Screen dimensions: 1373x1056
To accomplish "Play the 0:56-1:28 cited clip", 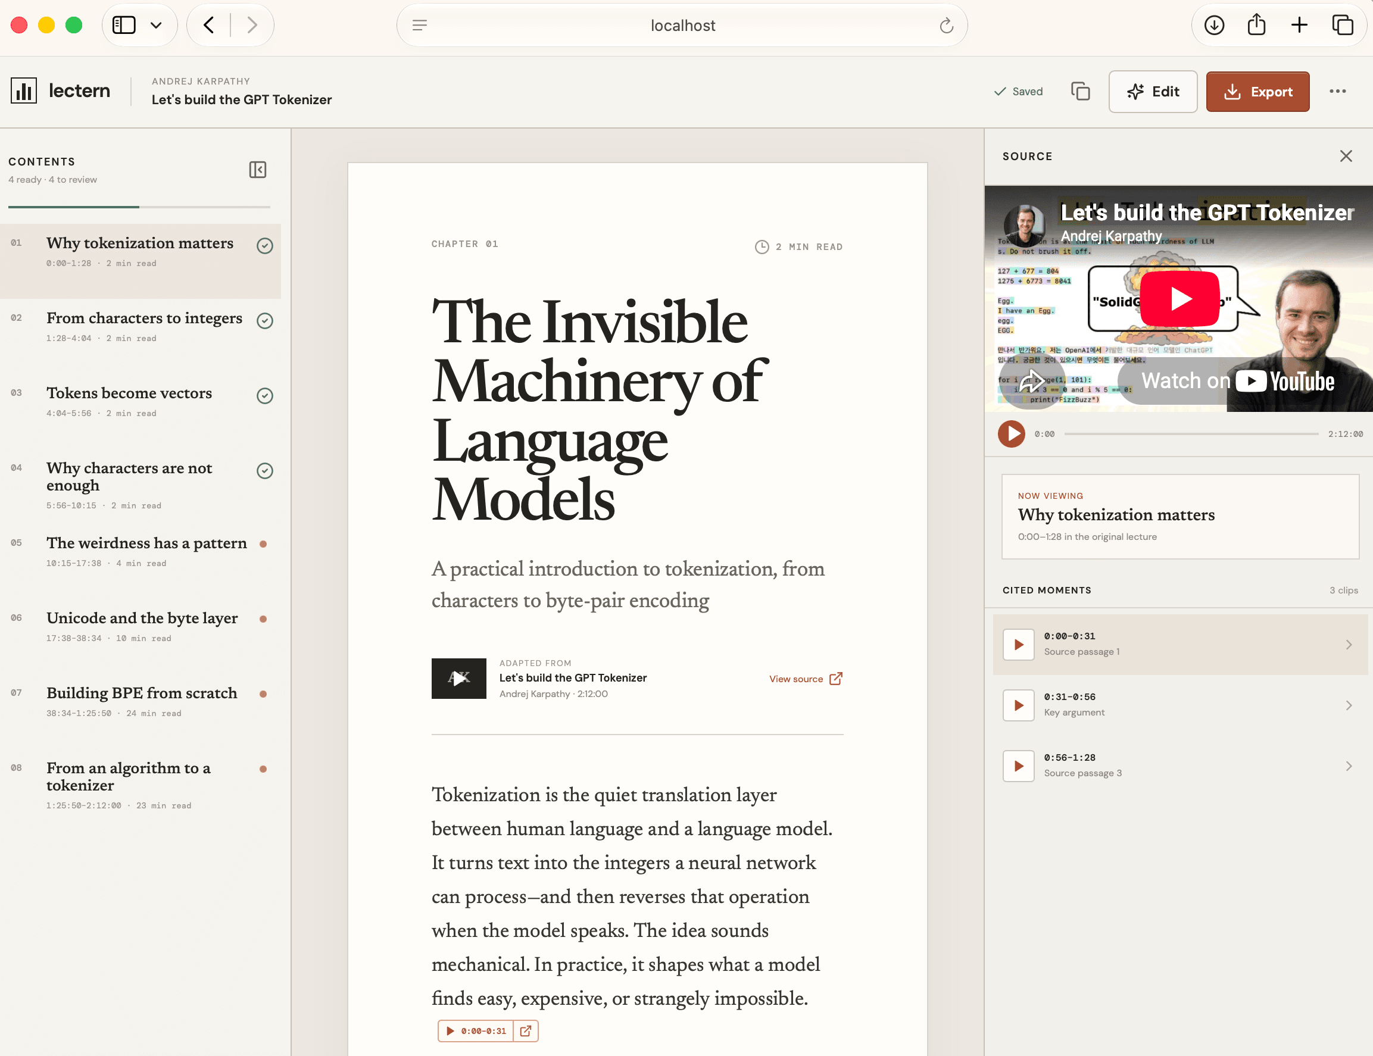I will coord(1018,766).
